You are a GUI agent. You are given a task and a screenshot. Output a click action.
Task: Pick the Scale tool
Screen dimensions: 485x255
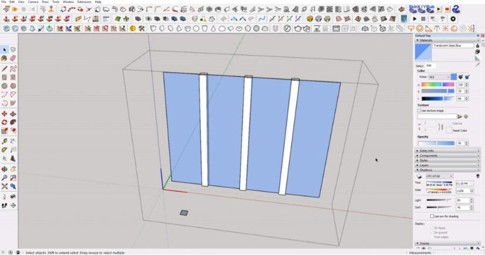4,131
